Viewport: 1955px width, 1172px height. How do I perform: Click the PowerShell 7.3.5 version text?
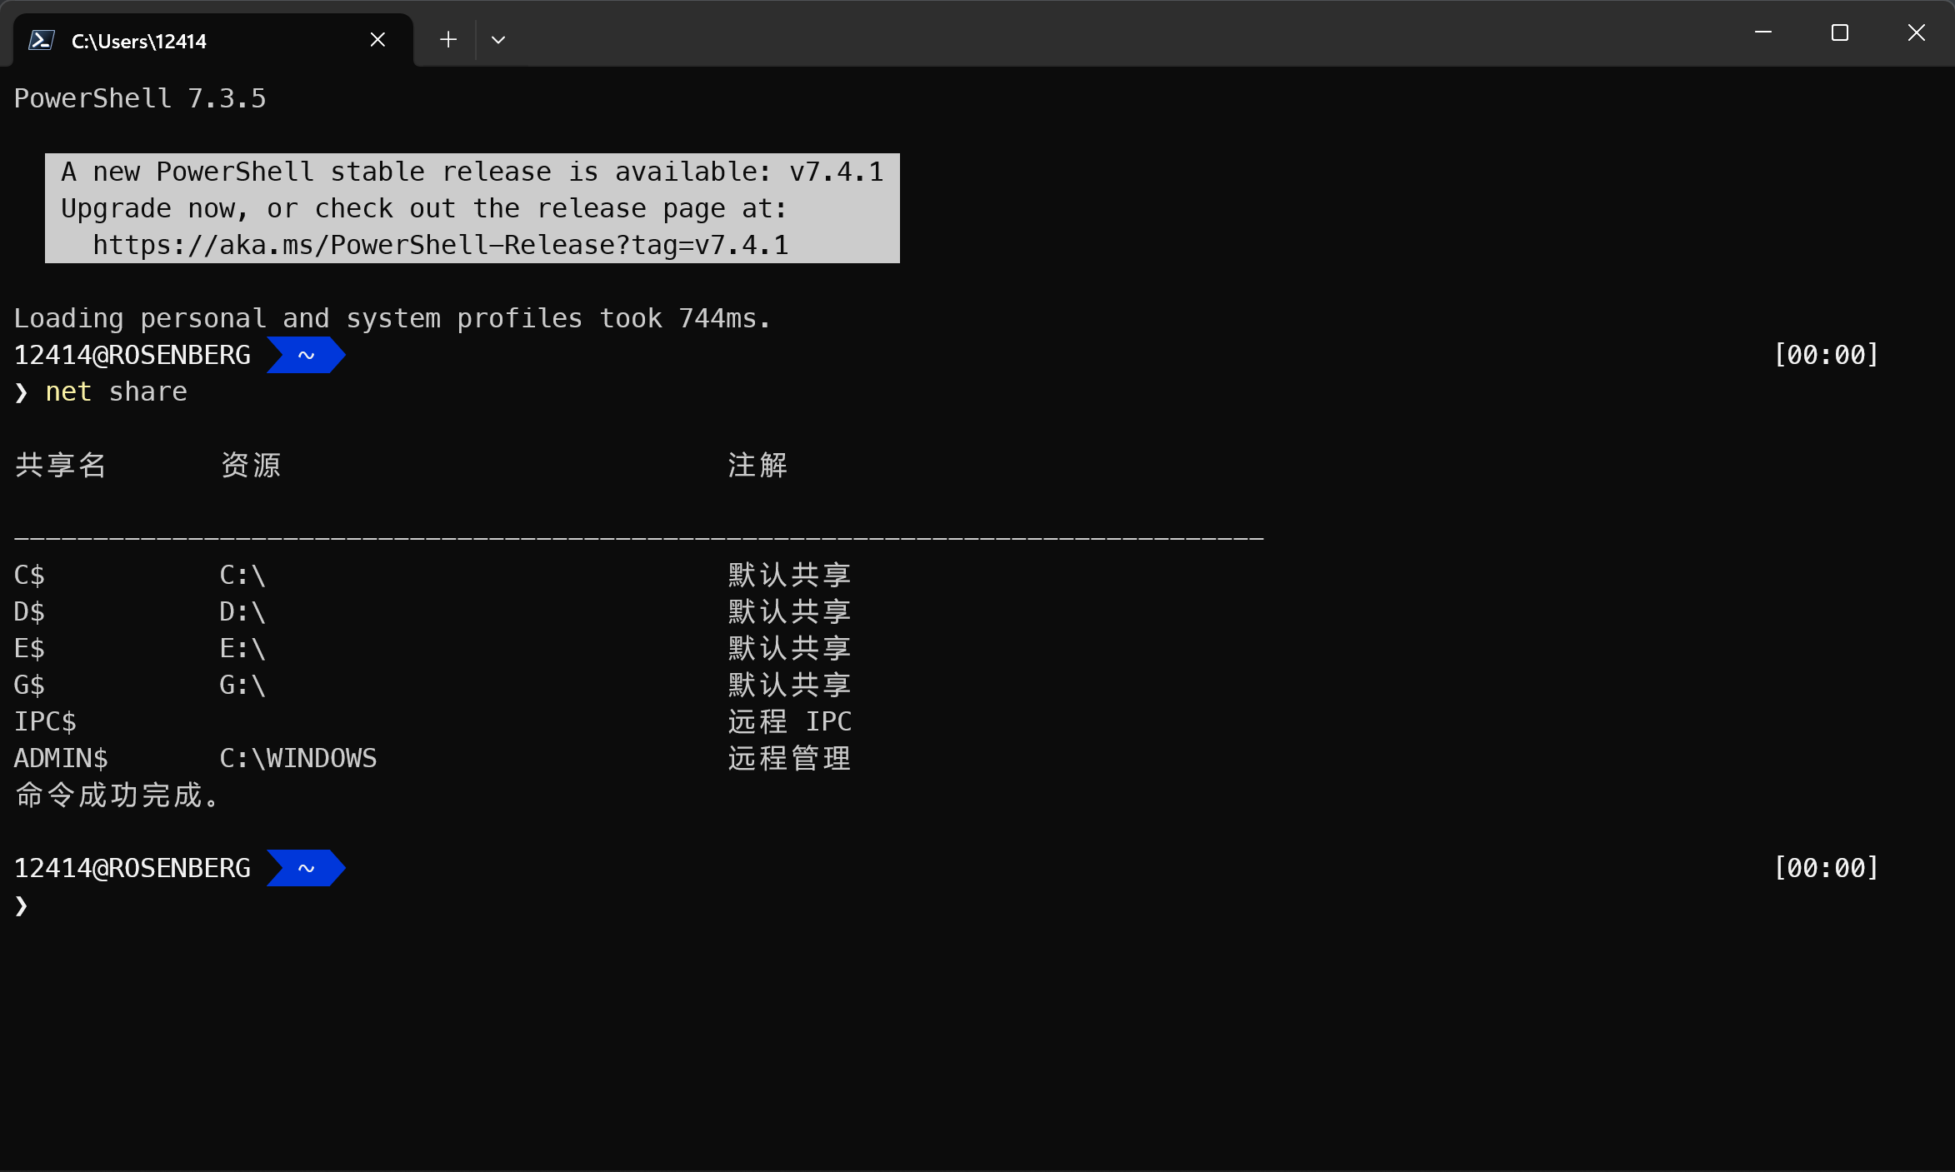click(x=140, y=99)
